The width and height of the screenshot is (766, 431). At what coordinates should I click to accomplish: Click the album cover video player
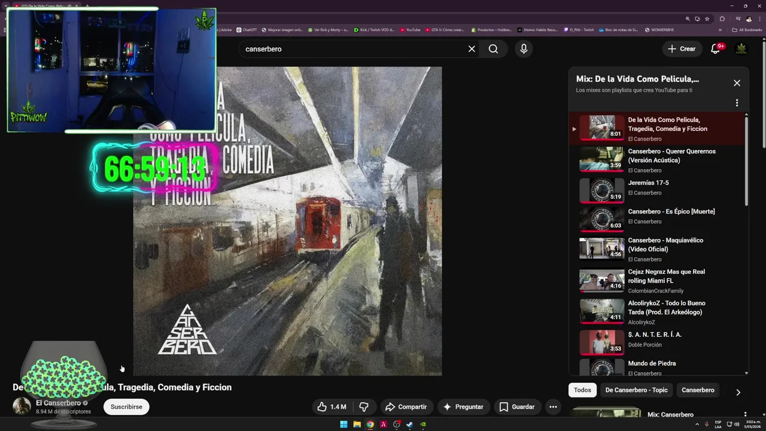[287, 221]
